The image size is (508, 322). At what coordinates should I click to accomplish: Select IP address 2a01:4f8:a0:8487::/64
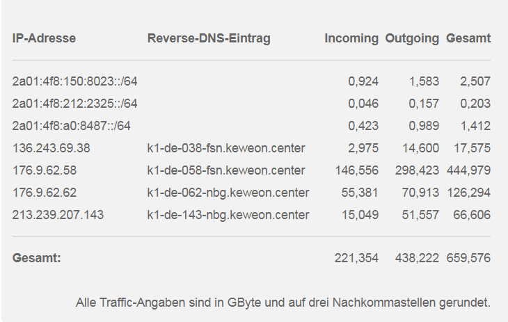(x=71, y=126)
